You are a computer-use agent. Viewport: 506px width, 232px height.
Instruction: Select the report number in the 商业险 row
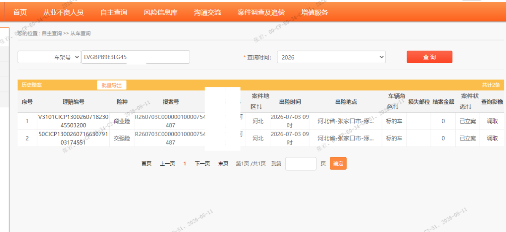coord(170,121)
